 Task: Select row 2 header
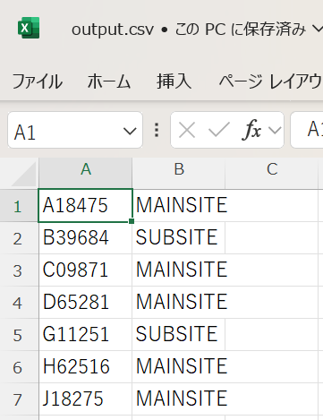[x=19, y=238]
